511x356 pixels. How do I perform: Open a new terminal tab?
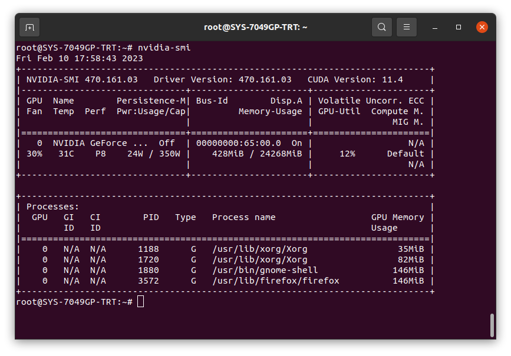(29, 27)
